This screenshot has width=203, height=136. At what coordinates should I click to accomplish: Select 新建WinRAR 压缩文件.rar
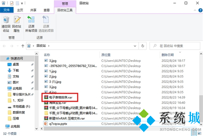coord(67,118)
